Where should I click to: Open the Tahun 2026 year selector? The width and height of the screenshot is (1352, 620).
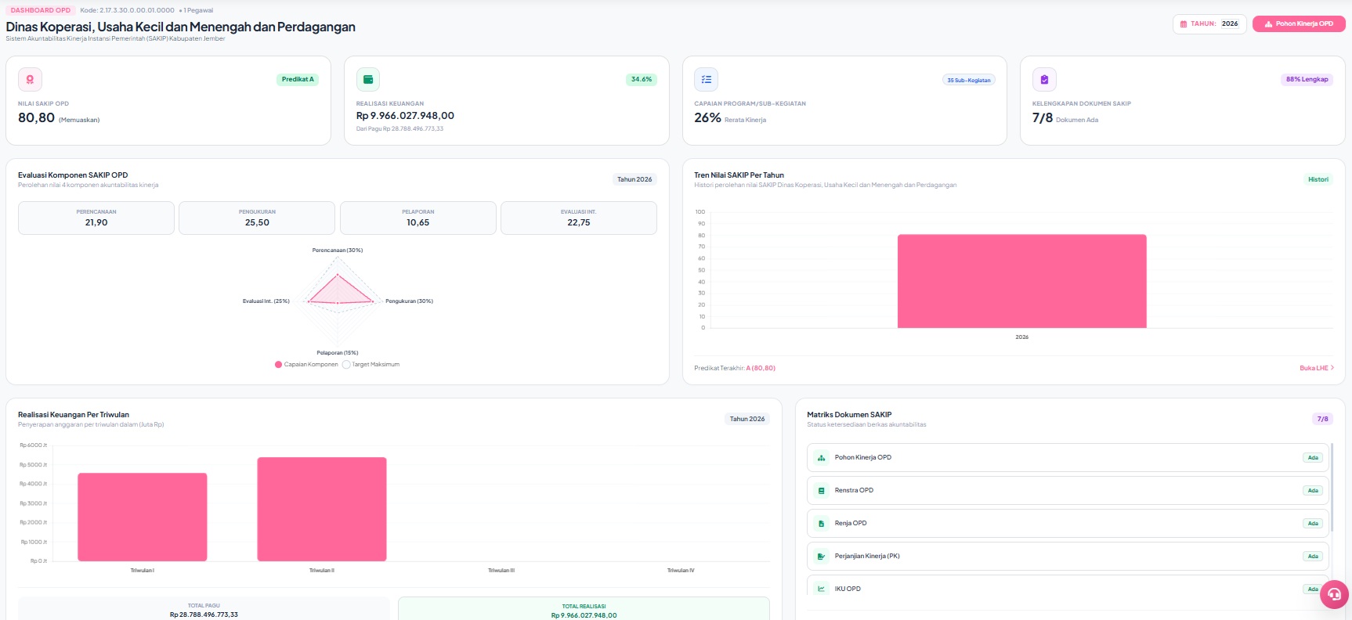(1209, 24)
